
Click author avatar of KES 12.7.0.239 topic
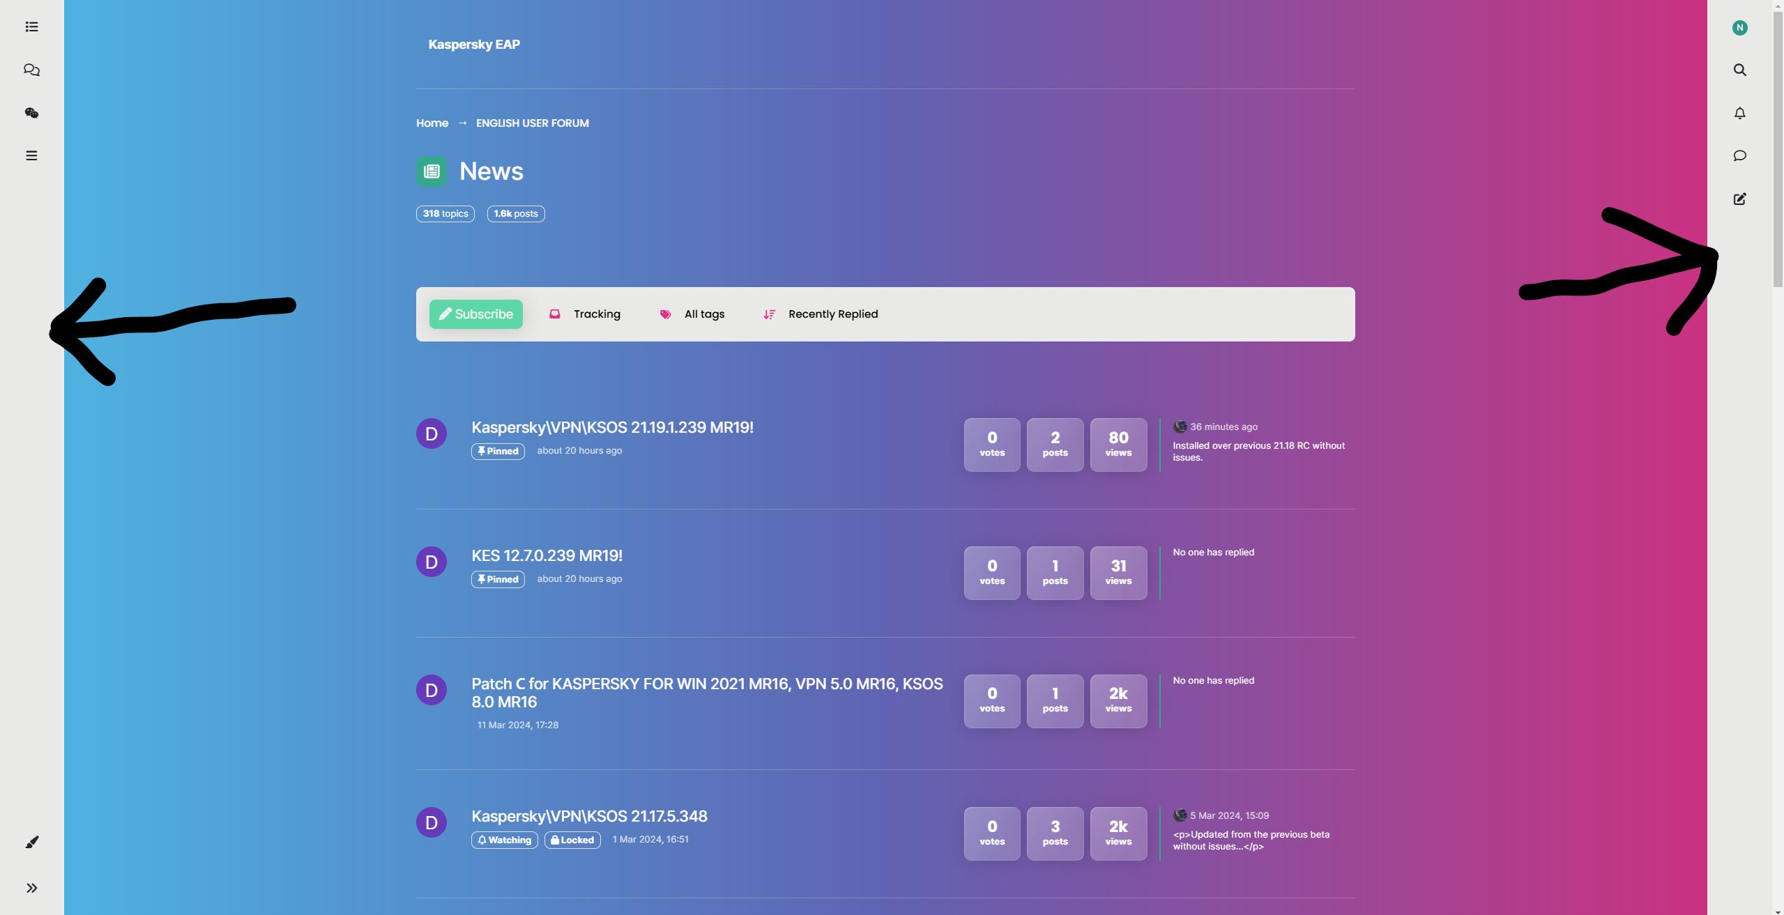point(432,562)
